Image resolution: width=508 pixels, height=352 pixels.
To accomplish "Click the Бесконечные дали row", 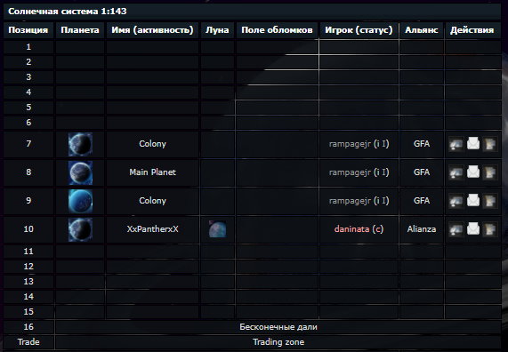I will (278, 327).
